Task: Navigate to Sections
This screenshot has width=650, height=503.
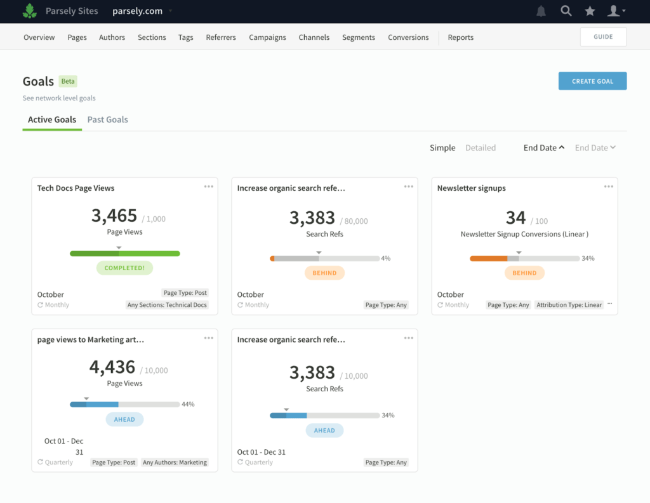Action: pyautogui.click(x=152, y=37)
